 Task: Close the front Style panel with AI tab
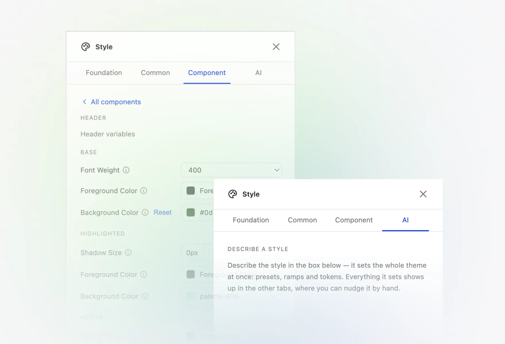pos(423,194)
